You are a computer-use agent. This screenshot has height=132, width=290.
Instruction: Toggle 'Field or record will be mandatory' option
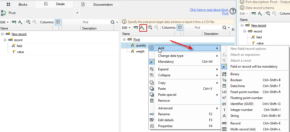pos(255,67)
